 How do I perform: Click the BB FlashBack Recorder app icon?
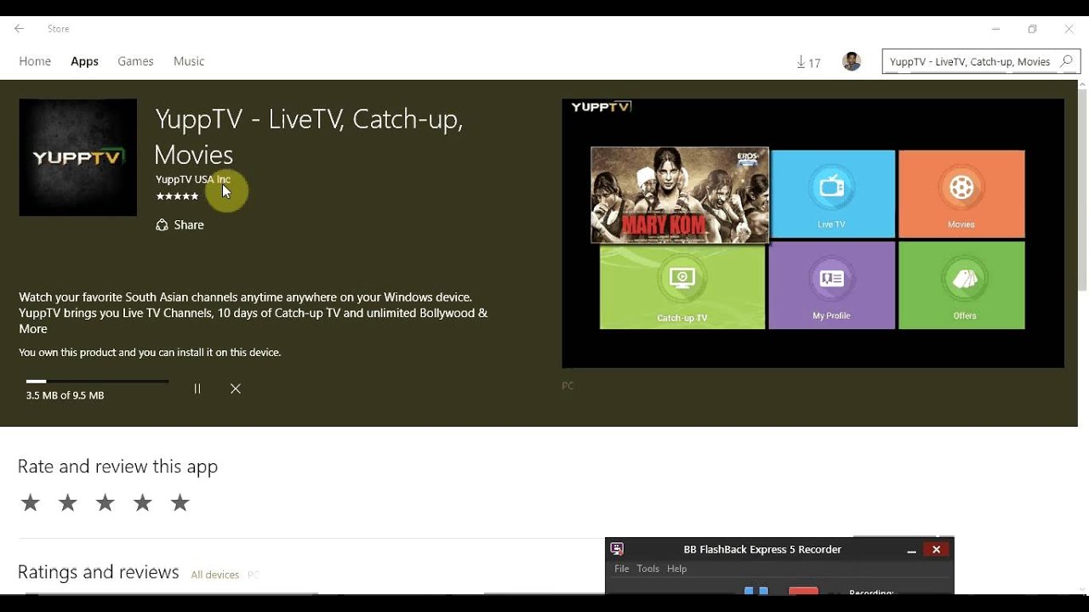[x=618, y=549]
